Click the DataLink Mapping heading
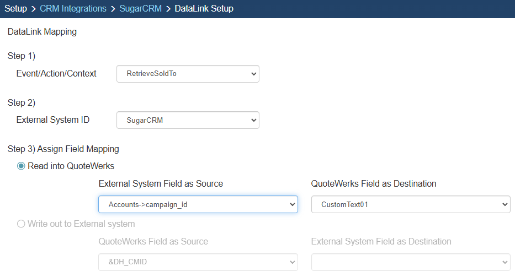Screen dimensions: 515x277 [42, 32]
